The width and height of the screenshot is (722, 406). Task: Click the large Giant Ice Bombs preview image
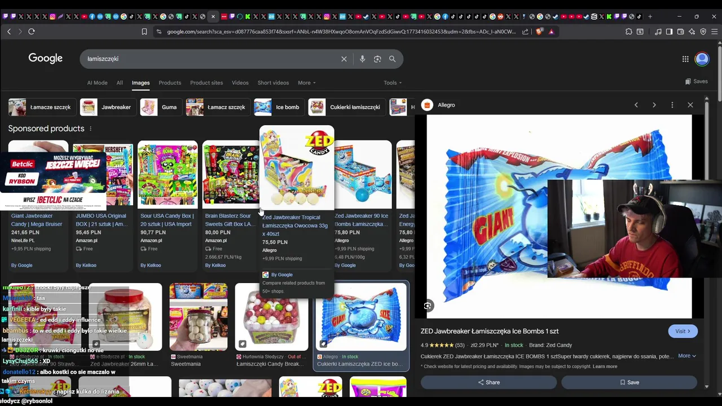[558, 217]
